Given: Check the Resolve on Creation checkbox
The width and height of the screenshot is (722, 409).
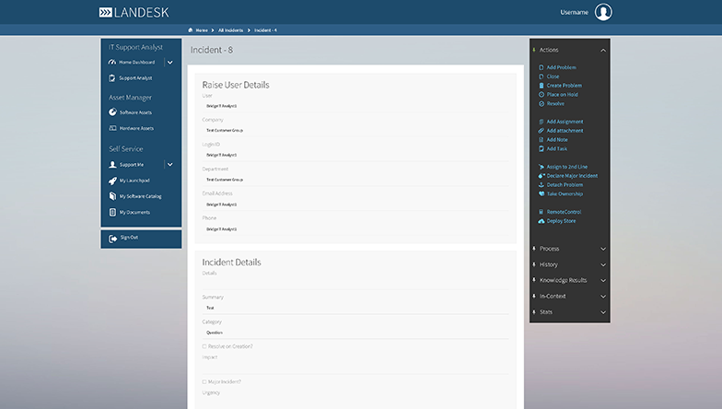Looking at the screenshot, I should coord(204,346).
